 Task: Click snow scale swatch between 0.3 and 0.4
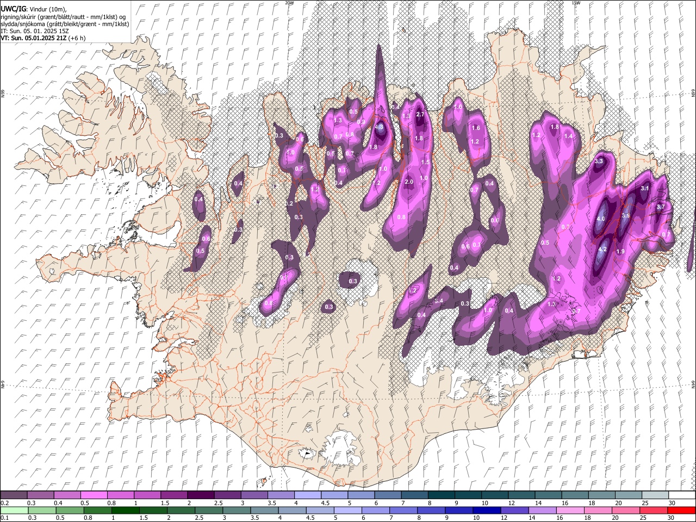(x=40, y=495)
